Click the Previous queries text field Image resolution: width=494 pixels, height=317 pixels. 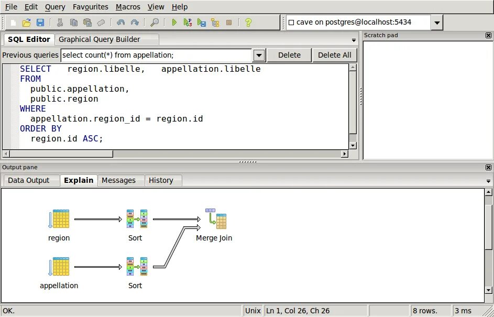pyautogui.click(x=156, y=55)
